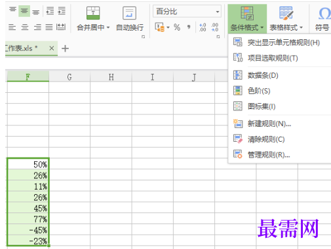The height and width of the screenshot is (249, 331).
Task: Click the cell containing 11%
Action: coord(28,186)
